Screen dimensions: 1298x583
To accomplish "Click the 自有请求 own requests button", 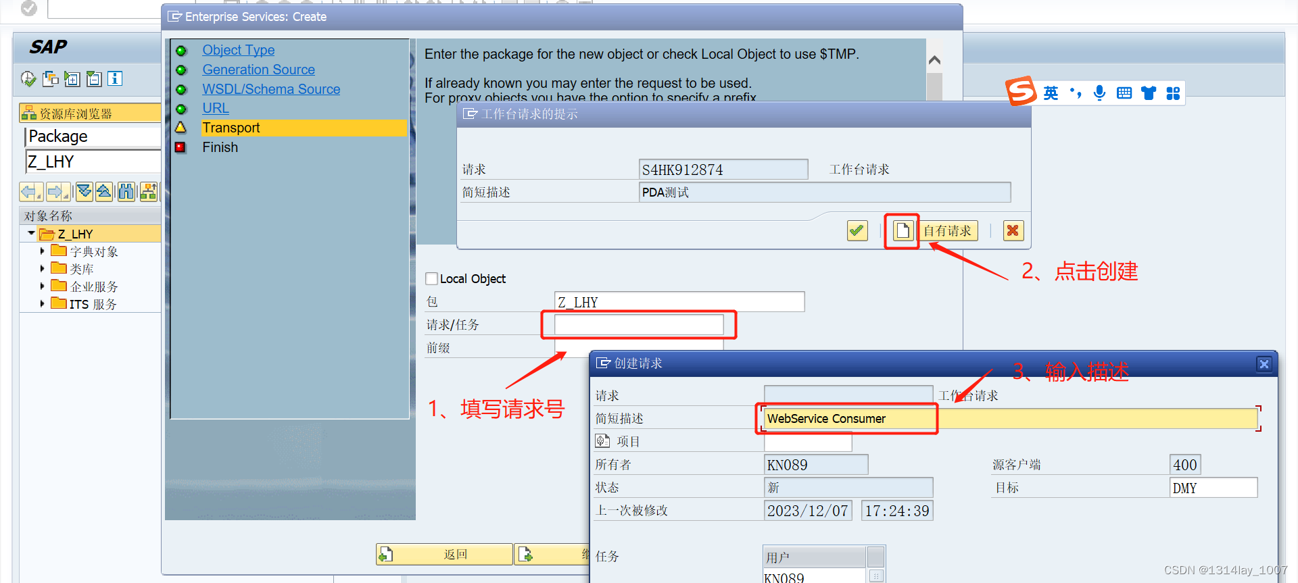I will (947, 231).
